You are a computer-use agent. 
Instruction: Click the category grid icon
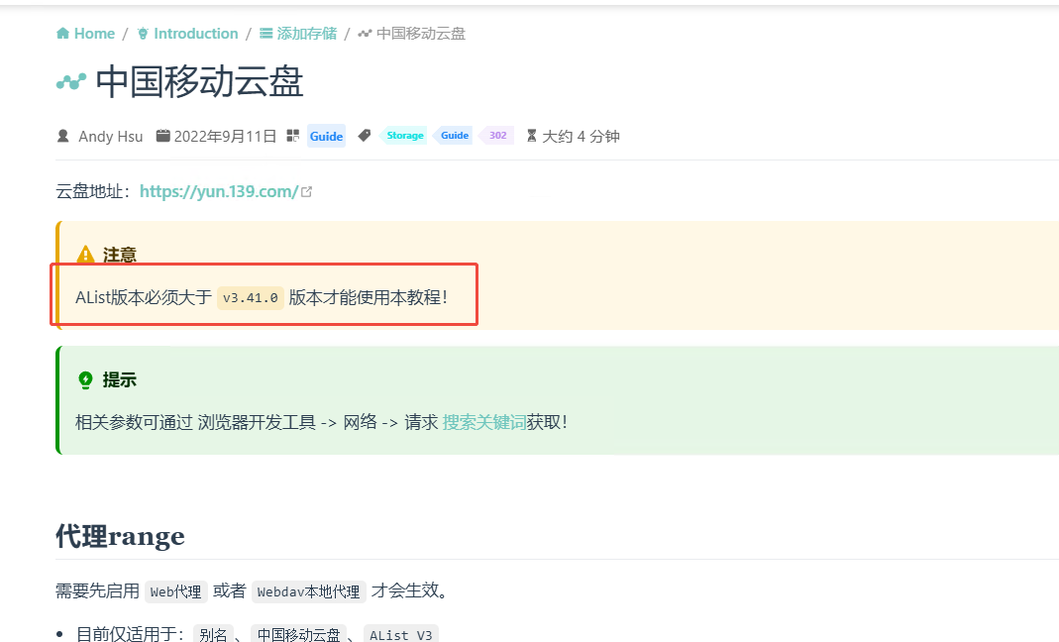pyautogui.click(x=292, y=136)
